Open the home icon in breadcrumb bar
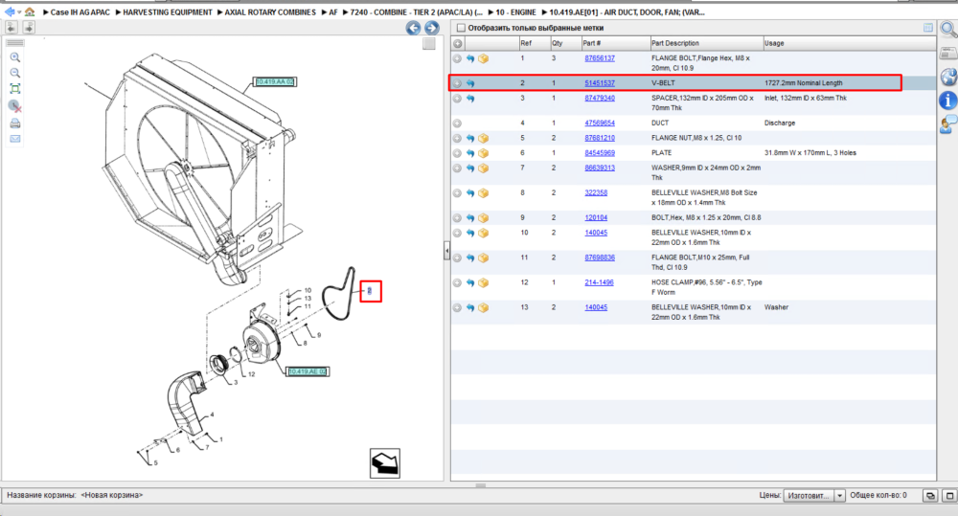 tap(30, 11)
